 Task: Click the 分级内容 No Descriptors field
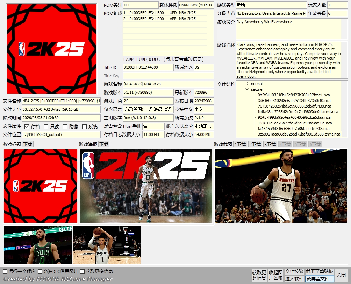pyautogui.click(x=271, y=13)
